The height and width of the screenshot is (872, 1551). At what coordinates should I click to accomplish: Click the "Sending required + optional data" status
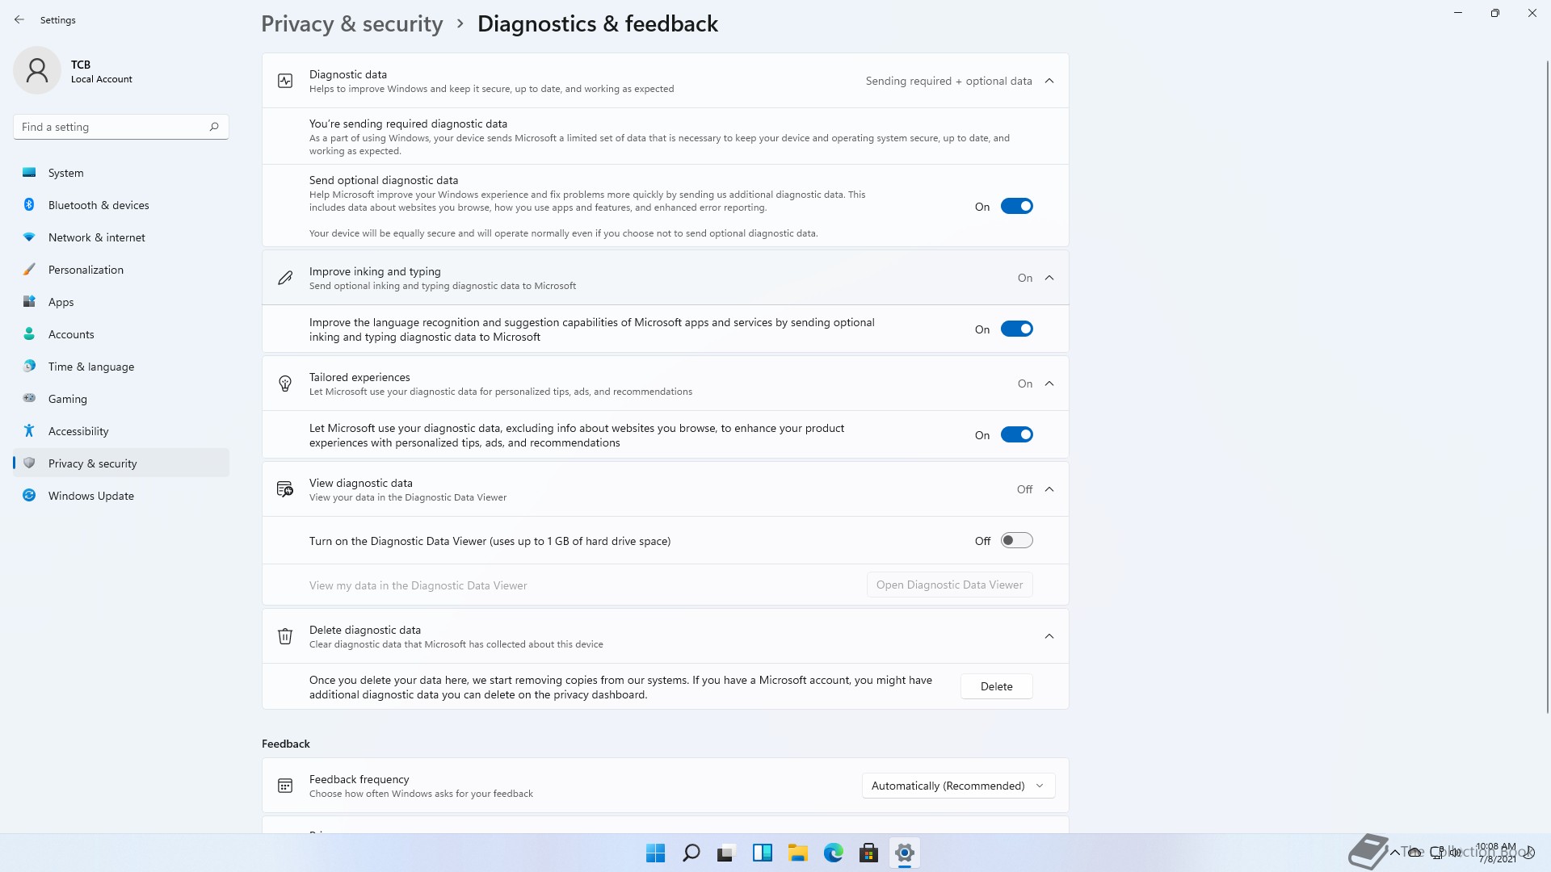coord(948,81)
